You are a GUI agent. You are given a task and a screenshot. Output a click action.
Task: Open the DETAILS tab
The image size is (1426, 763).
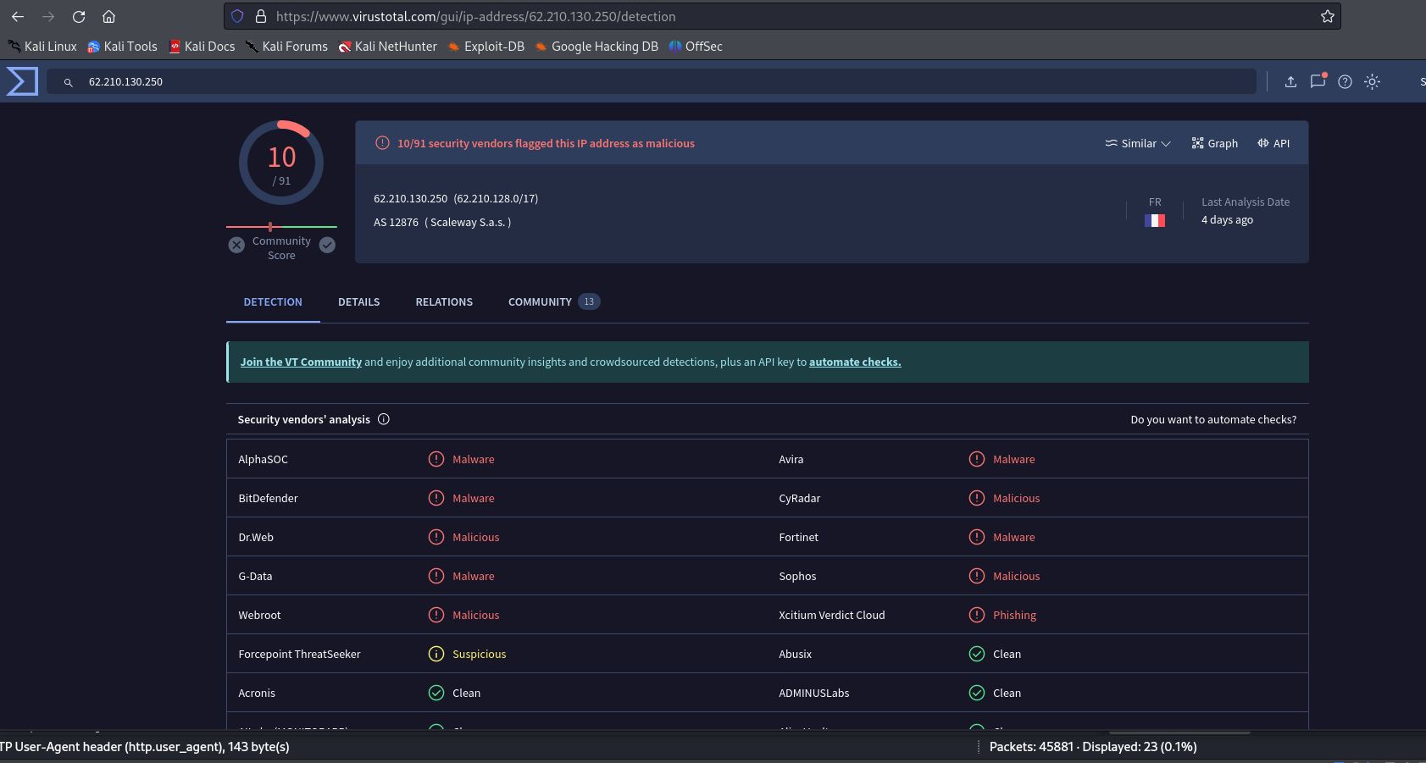[x=358, y=301]
